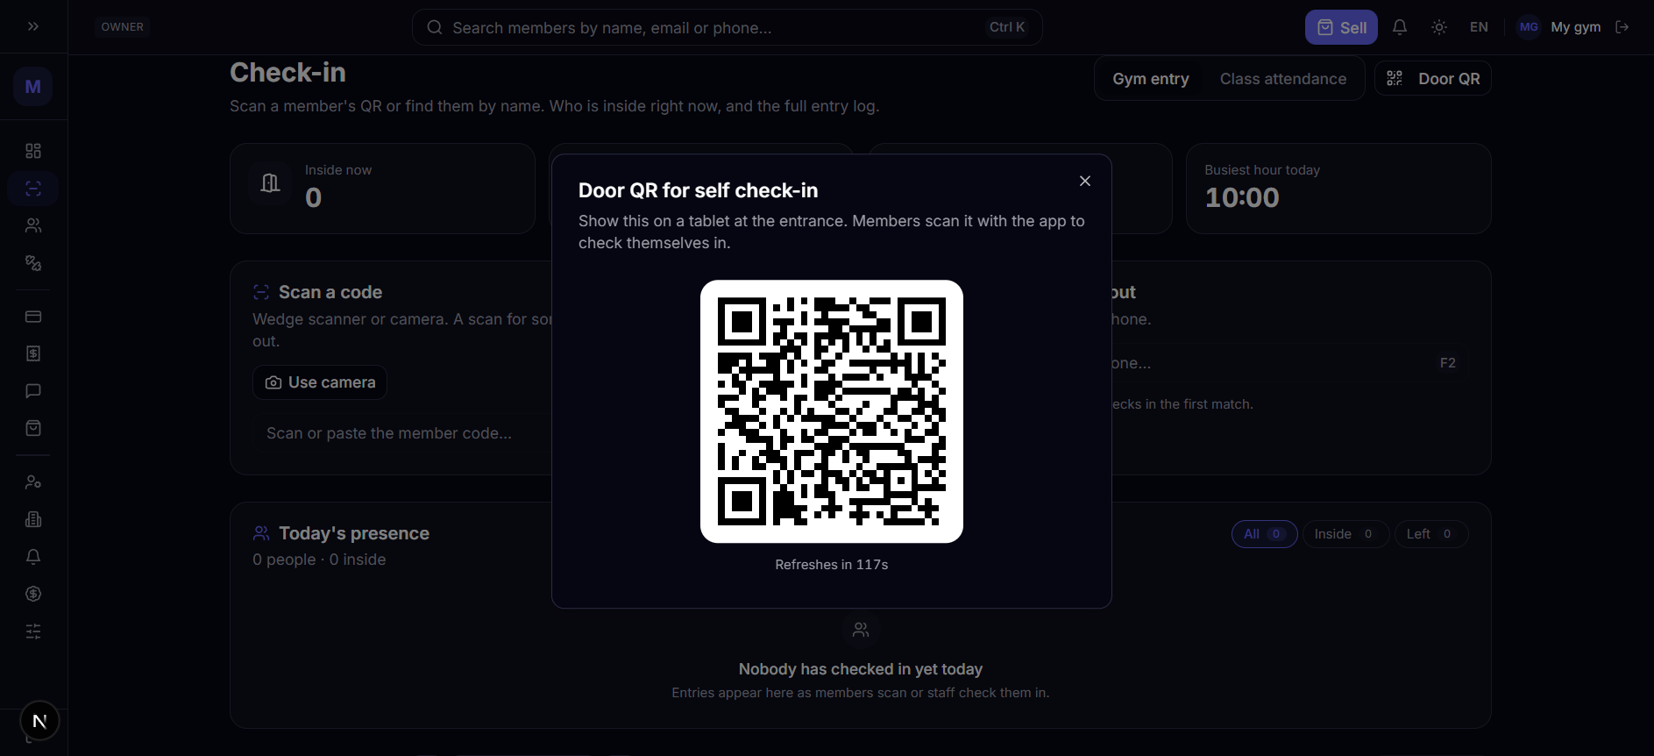Click the scan or paste member code field
Screen dimensions: 1654x756
click(x=403, y=433)
